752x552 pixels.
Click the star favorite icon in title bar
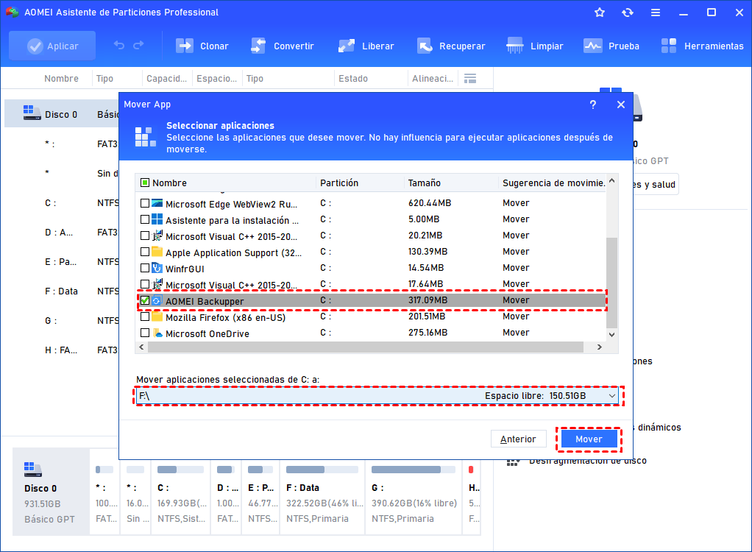[x=600, y=13]
